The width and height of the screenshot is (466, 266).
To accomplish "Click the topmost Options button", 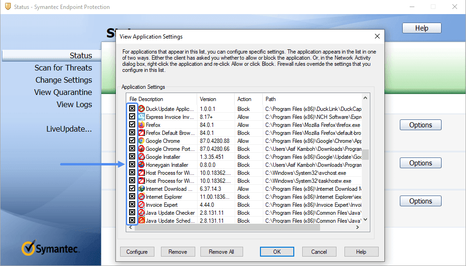I will point(420,125).
